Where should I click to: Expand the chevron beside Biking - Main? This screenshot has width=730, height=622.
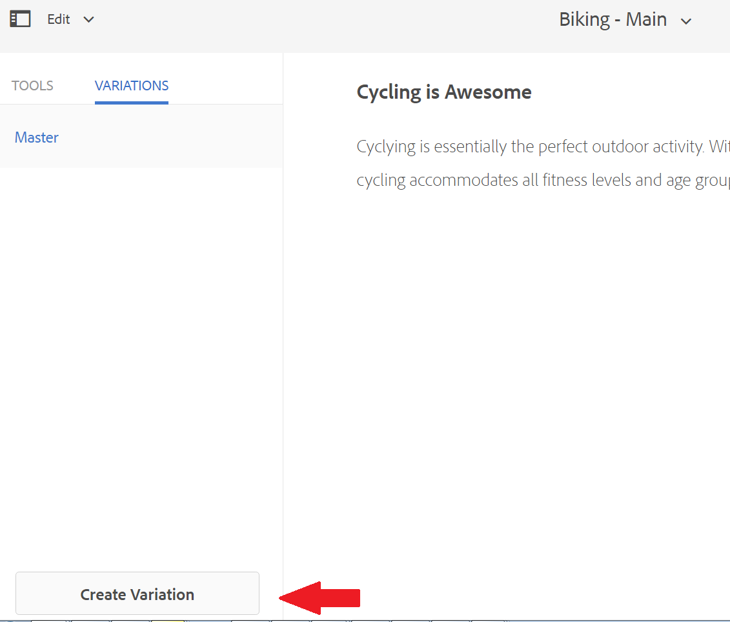(x=686, y=21)
